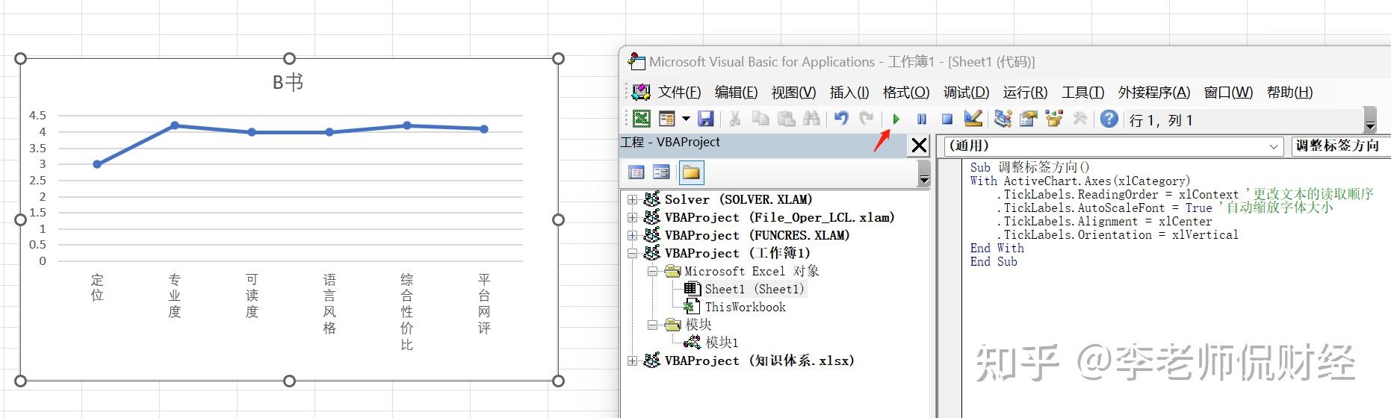Image resolution: width=1391 pixels, height=418 pixels.
Task: Click the VBA document icon in the menu bar
Action: tap(641, 92)
